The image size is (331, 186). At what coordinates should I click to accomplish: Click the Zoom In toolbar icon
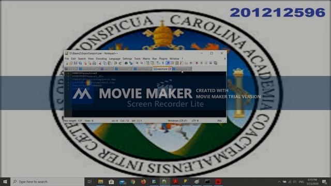point(137,63)
